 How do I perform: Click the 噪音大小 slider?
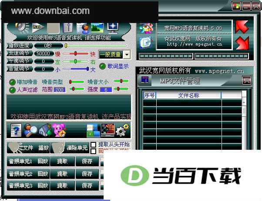[x=121, y=81]
